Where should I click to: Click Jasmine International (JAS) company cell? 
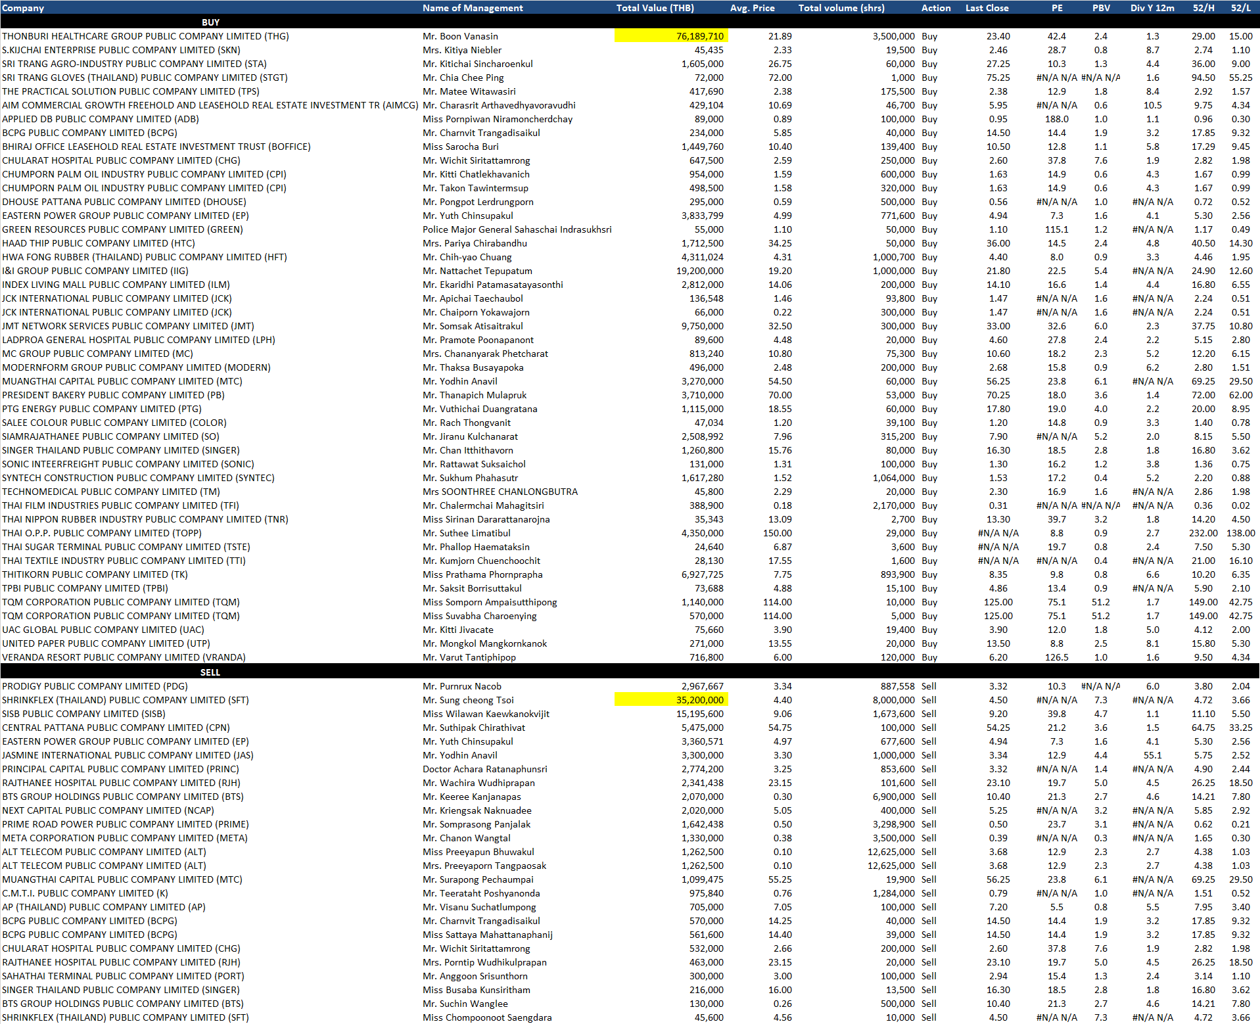[128, 755]
